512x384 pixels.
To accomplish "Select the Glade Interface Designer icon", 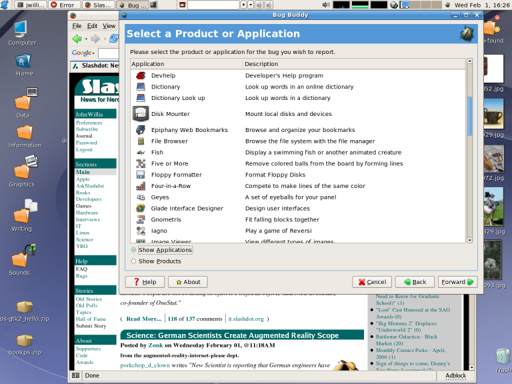I will tap(141, 208).
